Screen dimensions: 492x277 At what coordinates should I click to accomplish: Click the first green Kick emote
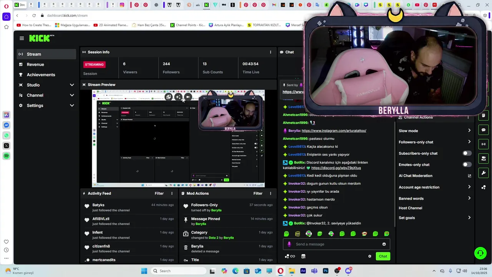pos(286,234)
